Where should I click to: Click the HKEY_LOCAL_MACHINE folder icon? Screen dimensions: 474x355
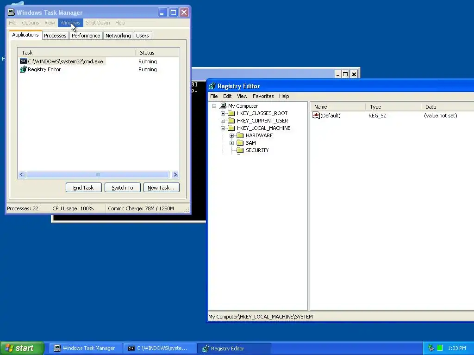[231, 128]
